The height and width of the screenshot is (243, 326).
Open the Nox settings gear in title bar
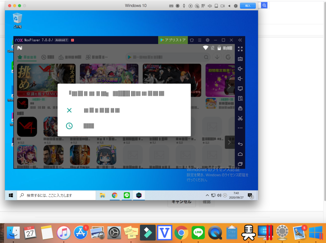[x=208, y=40]
